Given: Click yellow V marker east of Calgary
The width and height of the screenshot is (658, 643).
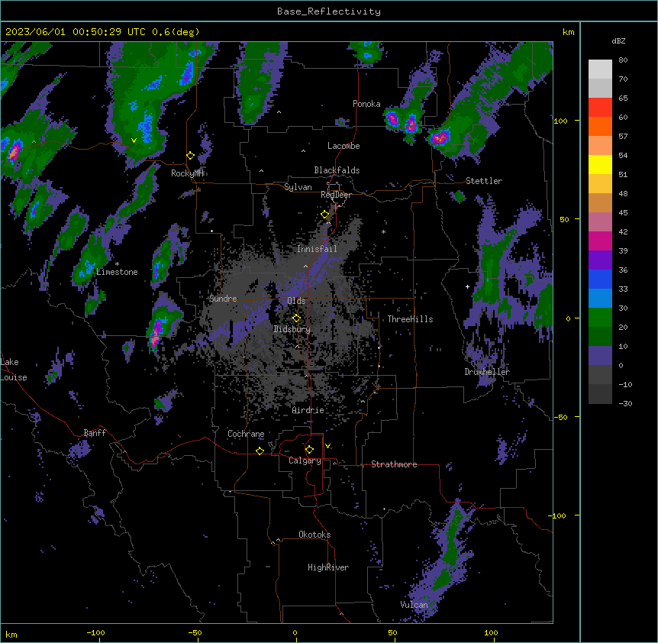Looking at the screenshot, I should [327, 446].
